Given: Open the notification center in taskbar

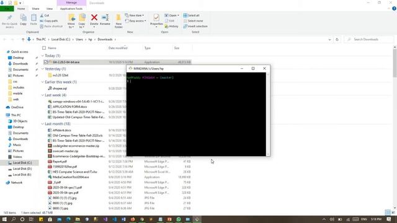Looking at the screenshot, I should pyautogui.click(x=389, y=219).
